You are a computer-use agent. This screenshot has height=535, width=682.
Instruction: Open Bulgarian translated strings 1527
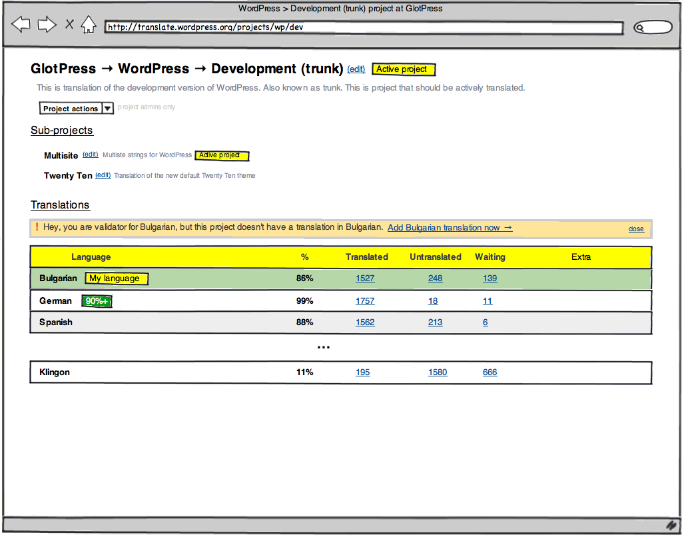(365, 278)
